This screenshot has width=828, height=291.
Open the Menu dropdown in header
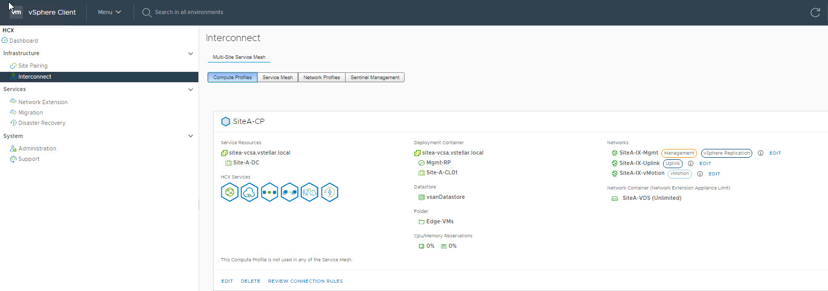109,12
